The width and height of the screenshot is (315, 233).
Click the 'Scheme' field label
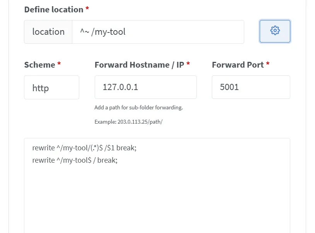(39, 65)
